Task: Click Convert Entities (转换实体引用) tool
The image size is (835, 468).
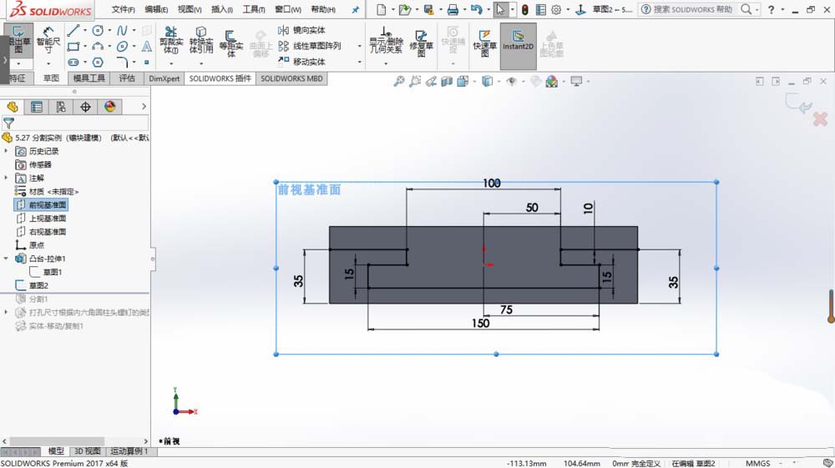Action: coord(201,40)
